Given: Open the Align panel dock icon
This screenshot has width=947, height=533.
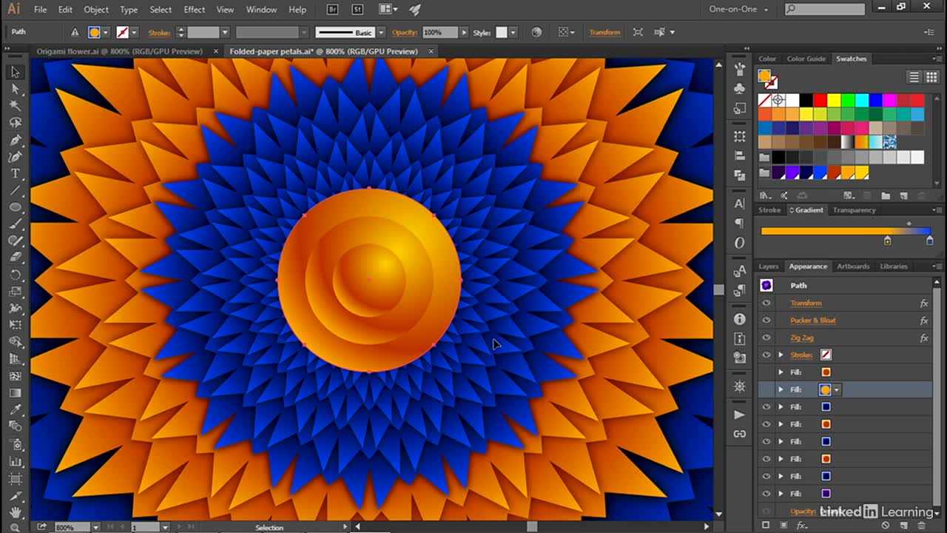Looking at the screenshot, I should click(740, 156).
